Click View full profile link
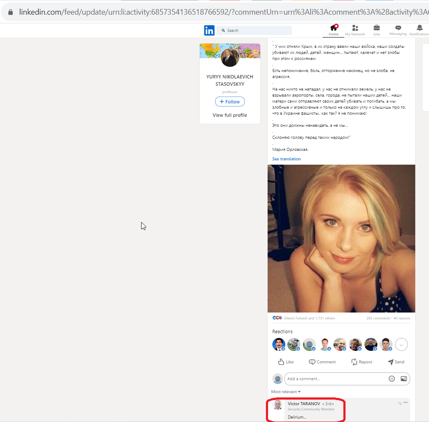The image size is (429, 422). [230, 115]
